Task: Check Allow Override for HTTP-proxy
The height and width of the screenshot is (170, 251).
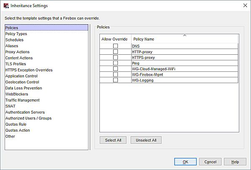Action: [x=115, y=52]
